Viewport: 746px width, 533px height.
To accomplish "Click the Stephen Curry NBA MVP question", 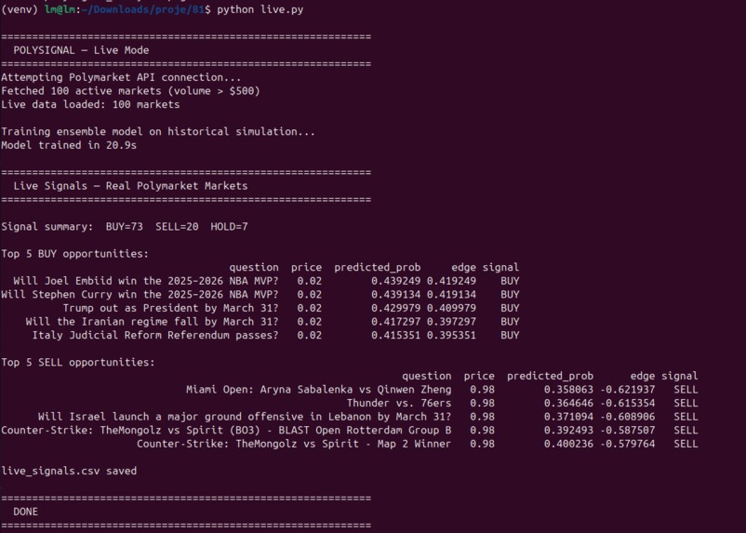I will point(140,295).
